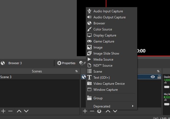
Task: Click the Color Source paintbrush icon
Action: (89, 29)
